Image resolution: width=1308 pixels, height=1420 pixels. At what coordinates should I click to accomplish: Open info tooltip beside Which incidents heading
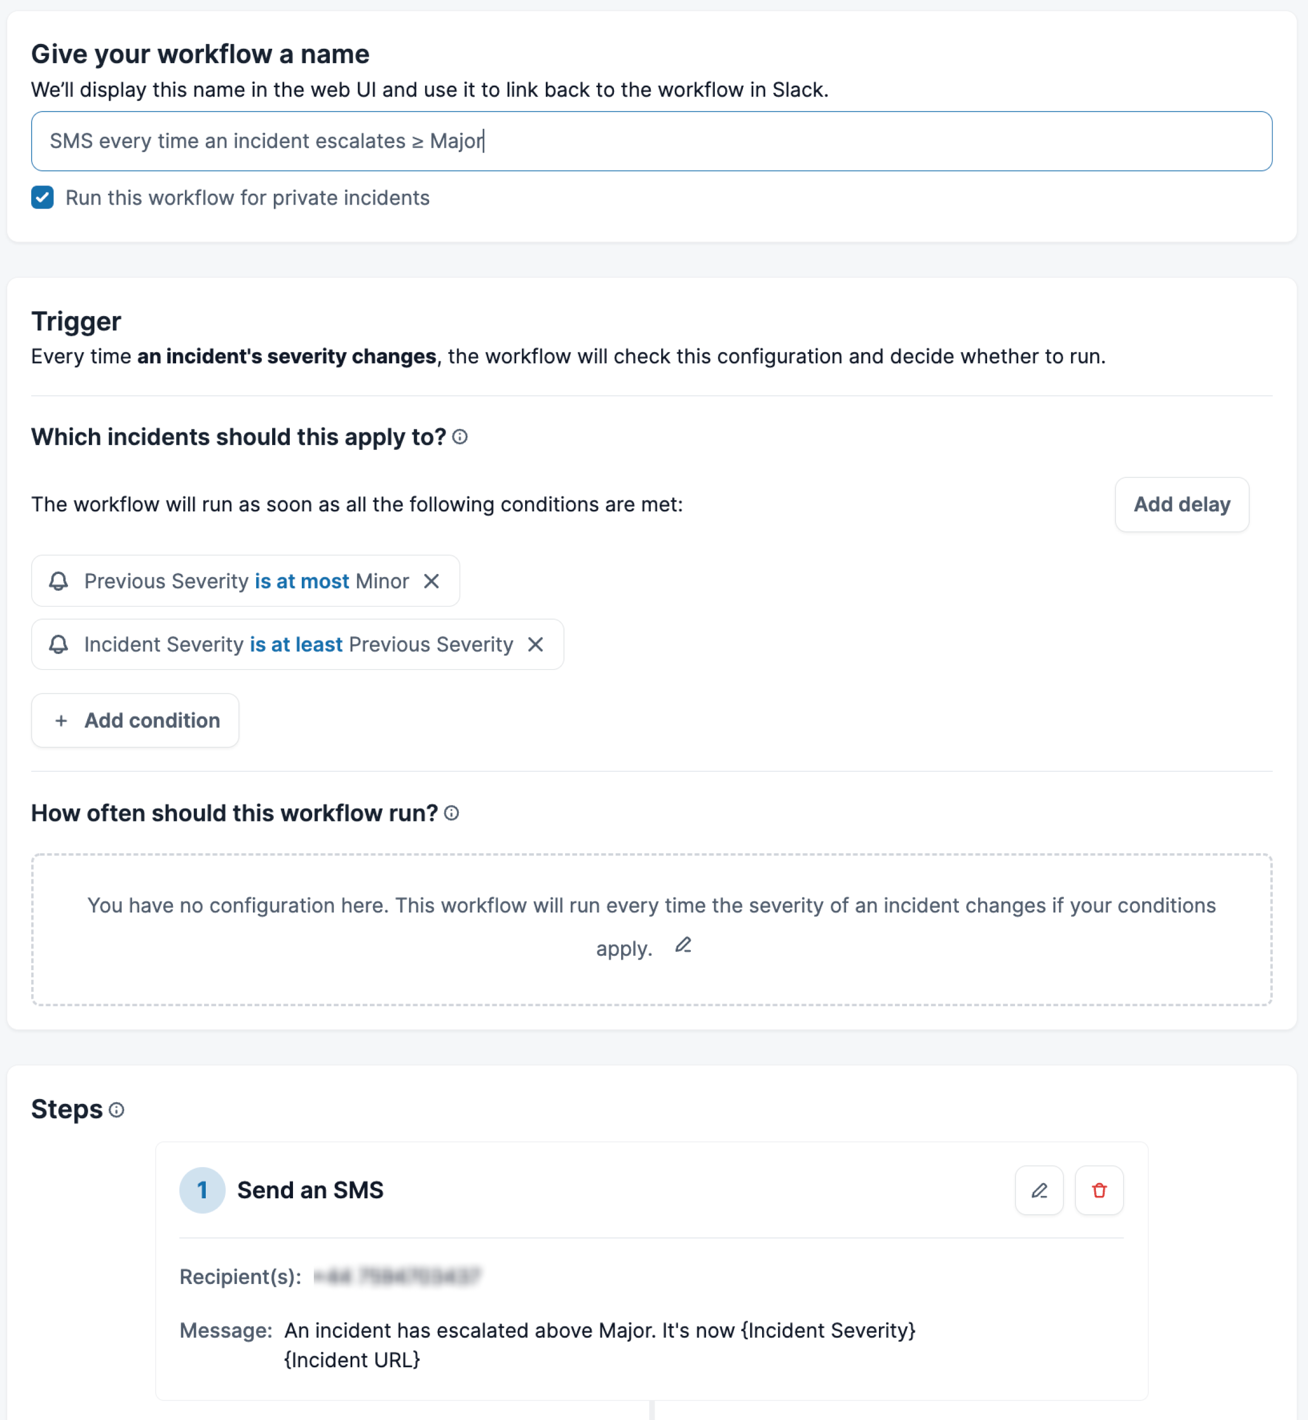460,437
